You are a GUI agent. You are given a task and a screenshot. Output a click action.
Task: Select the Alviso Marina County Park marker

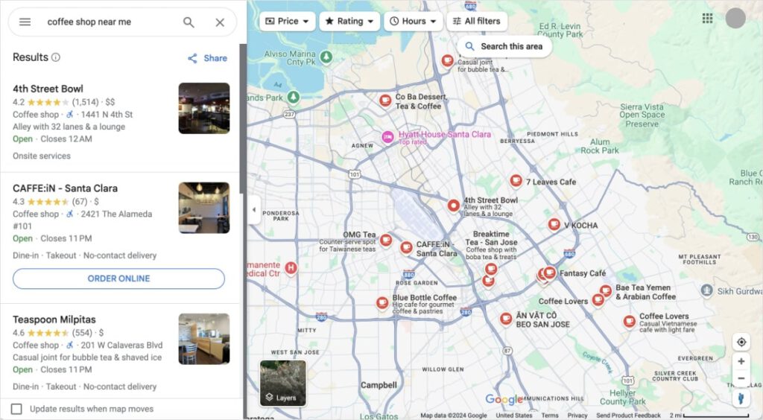click(x=326, y=57)
